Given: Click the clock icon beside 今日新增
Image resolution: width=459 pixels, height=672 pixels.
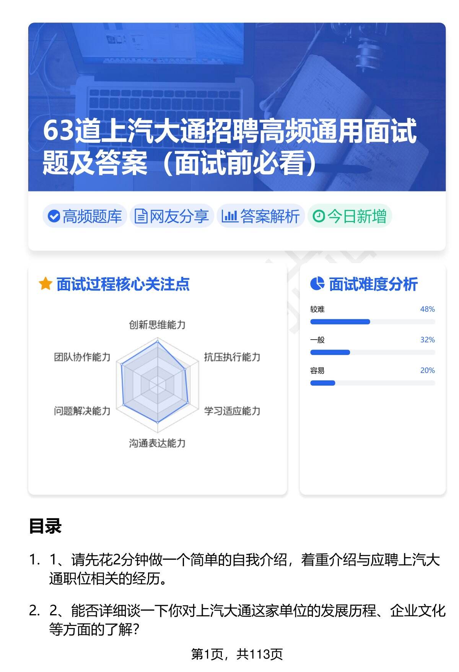Looking at the screenshot, I should [318, 216].
